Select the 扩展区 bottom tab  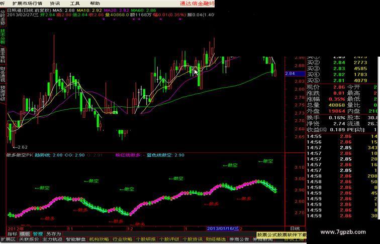[x=8, y=239]
